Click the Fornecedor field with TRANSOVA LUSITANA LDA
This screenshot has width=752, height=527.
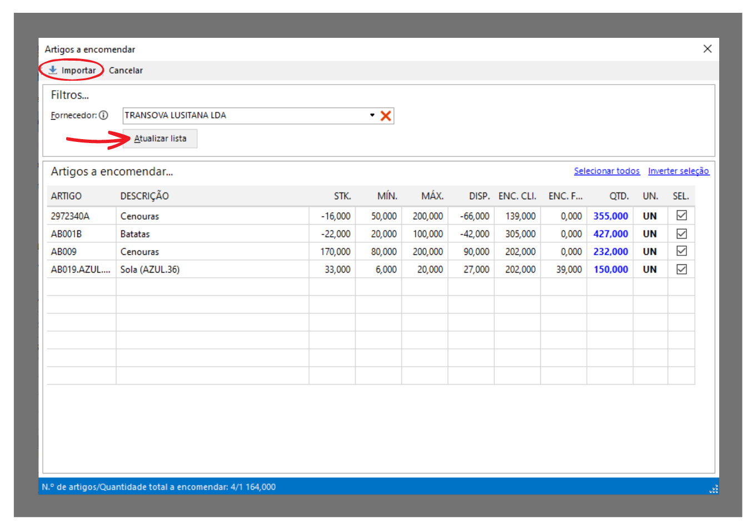coord(245,115)
